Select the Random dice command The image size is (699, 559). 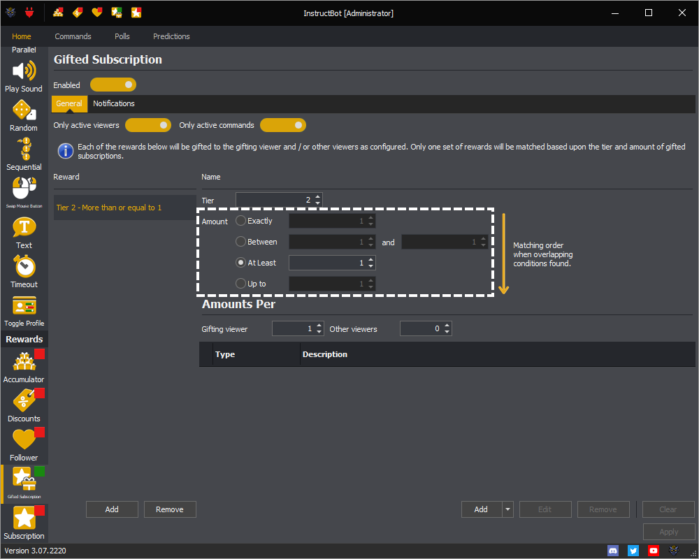pyautogui.click(x=24, y=116)
